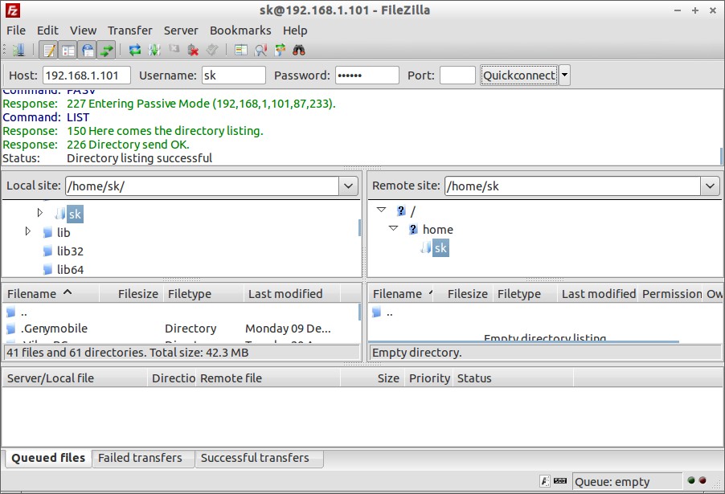Click the Port input field
The image size is (725, 494).
click(x=457, y=76)
